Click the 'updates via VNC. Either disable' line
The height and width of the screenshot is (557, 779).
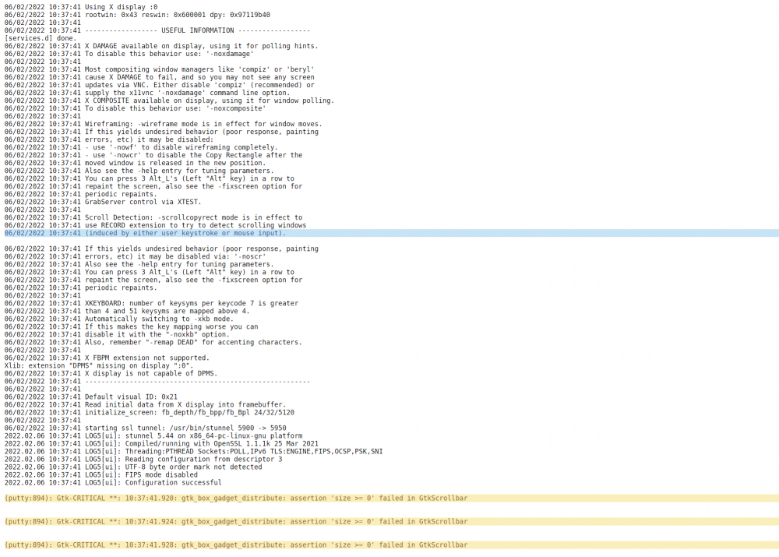coord(159,85)
